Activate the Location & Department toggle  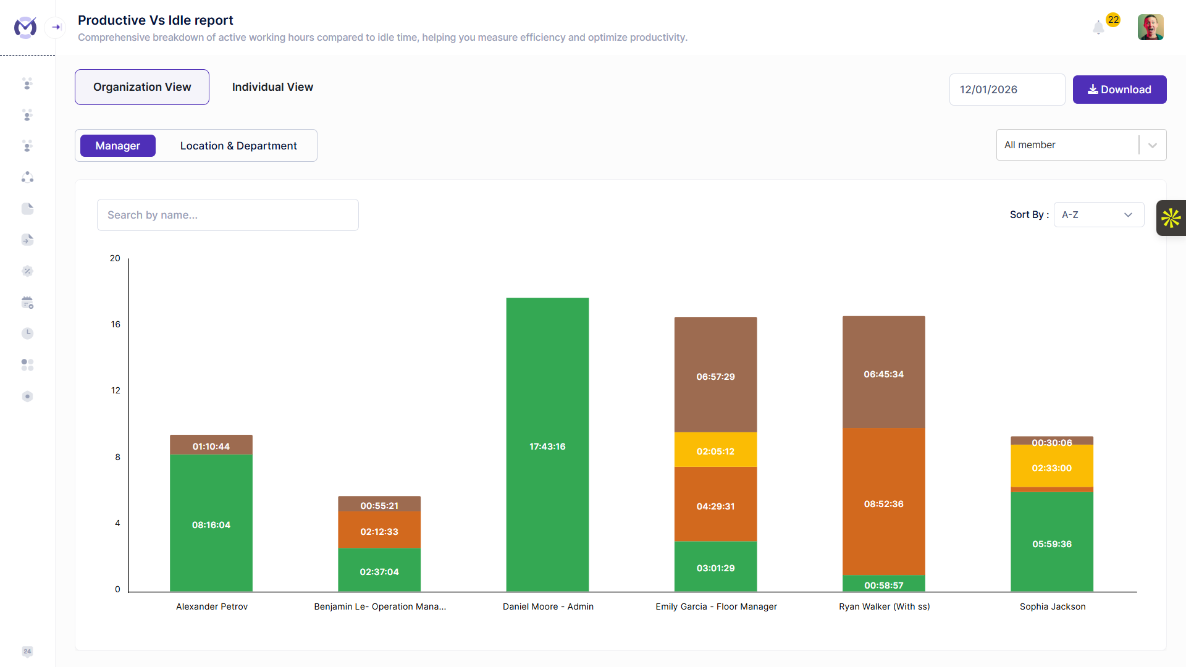pos(238,146)
